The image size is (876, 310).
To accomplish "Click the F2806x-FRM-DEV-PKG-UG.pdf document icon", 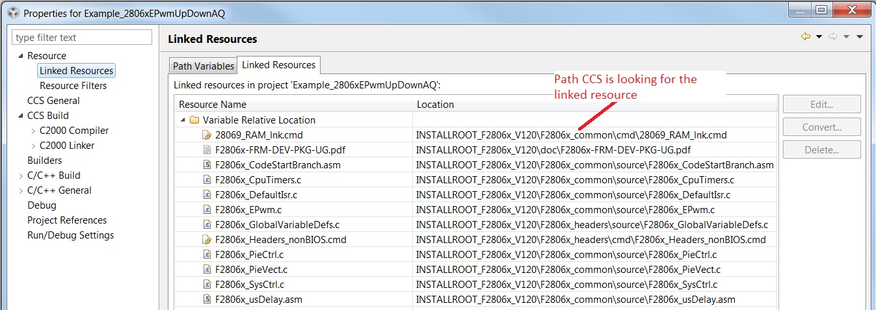I will [207, 150].
